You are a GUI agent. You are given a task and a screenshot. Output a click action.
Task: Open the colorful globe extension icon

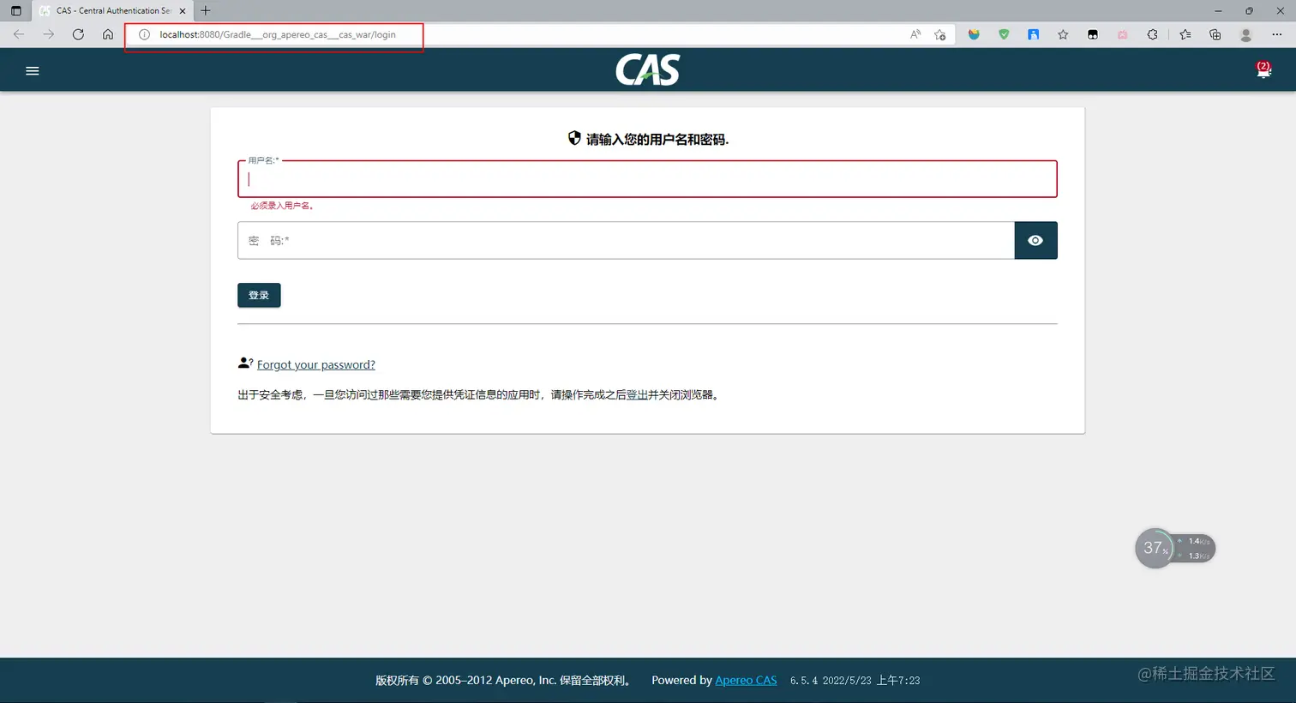pos(974,34)
